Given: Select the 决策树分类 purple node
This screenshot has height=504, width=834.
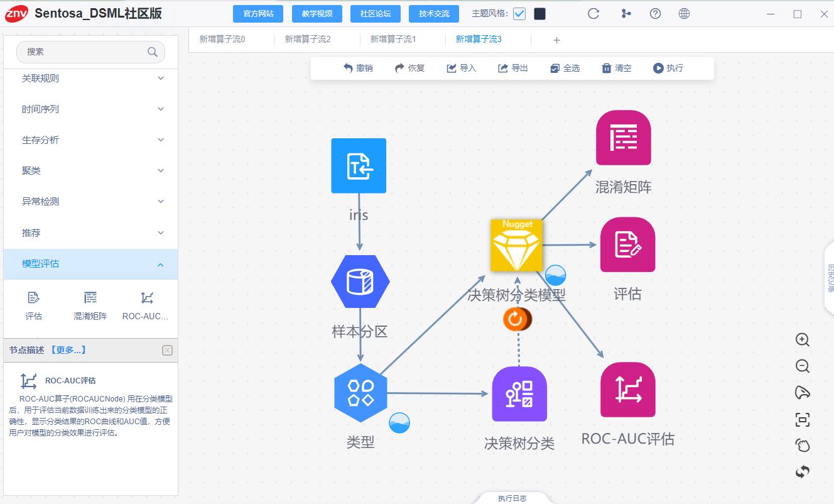Looking at the screenshot, I should [x=519, y=394].
